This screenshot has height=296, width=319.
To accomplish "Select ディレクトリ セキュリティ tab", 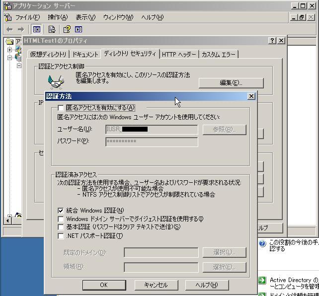I will click(130, 54).
